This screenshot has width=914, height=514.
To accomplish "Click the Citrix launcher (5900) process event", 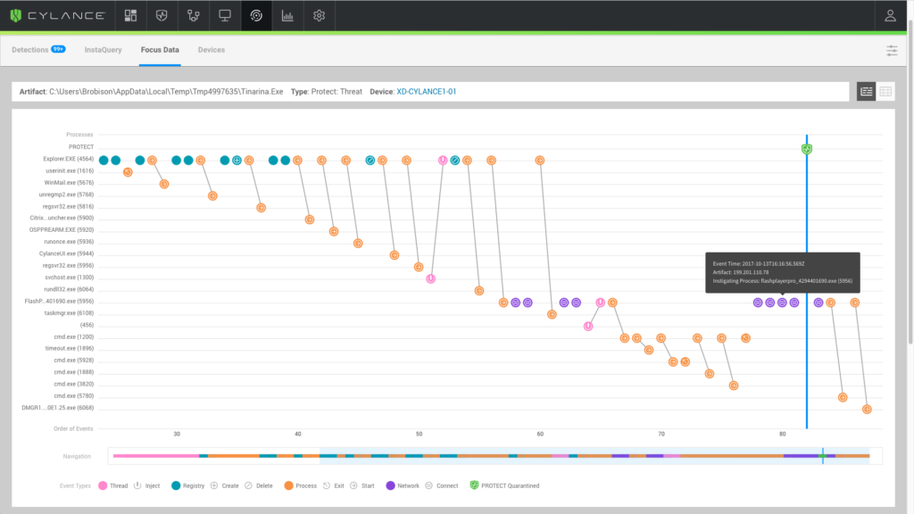I will (310, 220).
